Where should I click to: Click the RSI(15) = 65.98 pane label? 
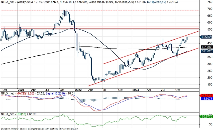tap(26, 114)
